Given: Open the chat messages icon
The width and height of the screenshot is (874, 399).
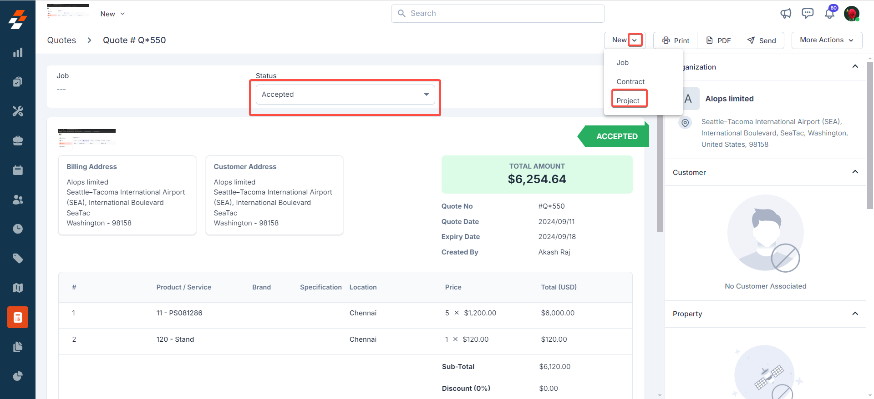Looking at the screenshot, I should coord(808,14).
